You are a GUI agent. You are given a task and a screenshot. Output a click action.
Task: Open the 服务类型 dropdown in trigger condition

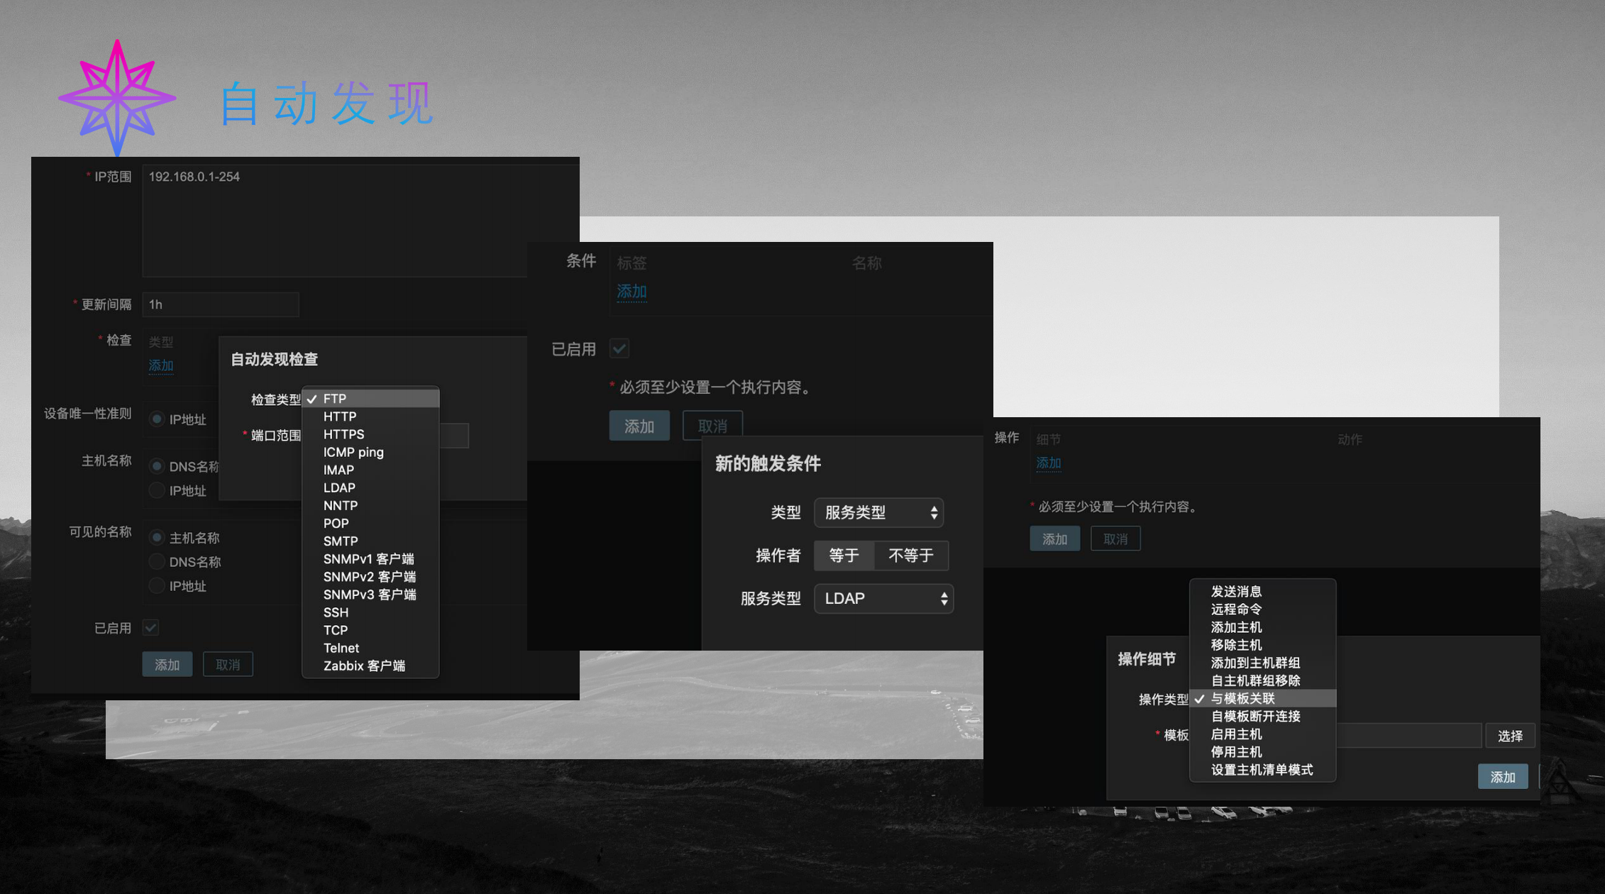tap(881, 599)
